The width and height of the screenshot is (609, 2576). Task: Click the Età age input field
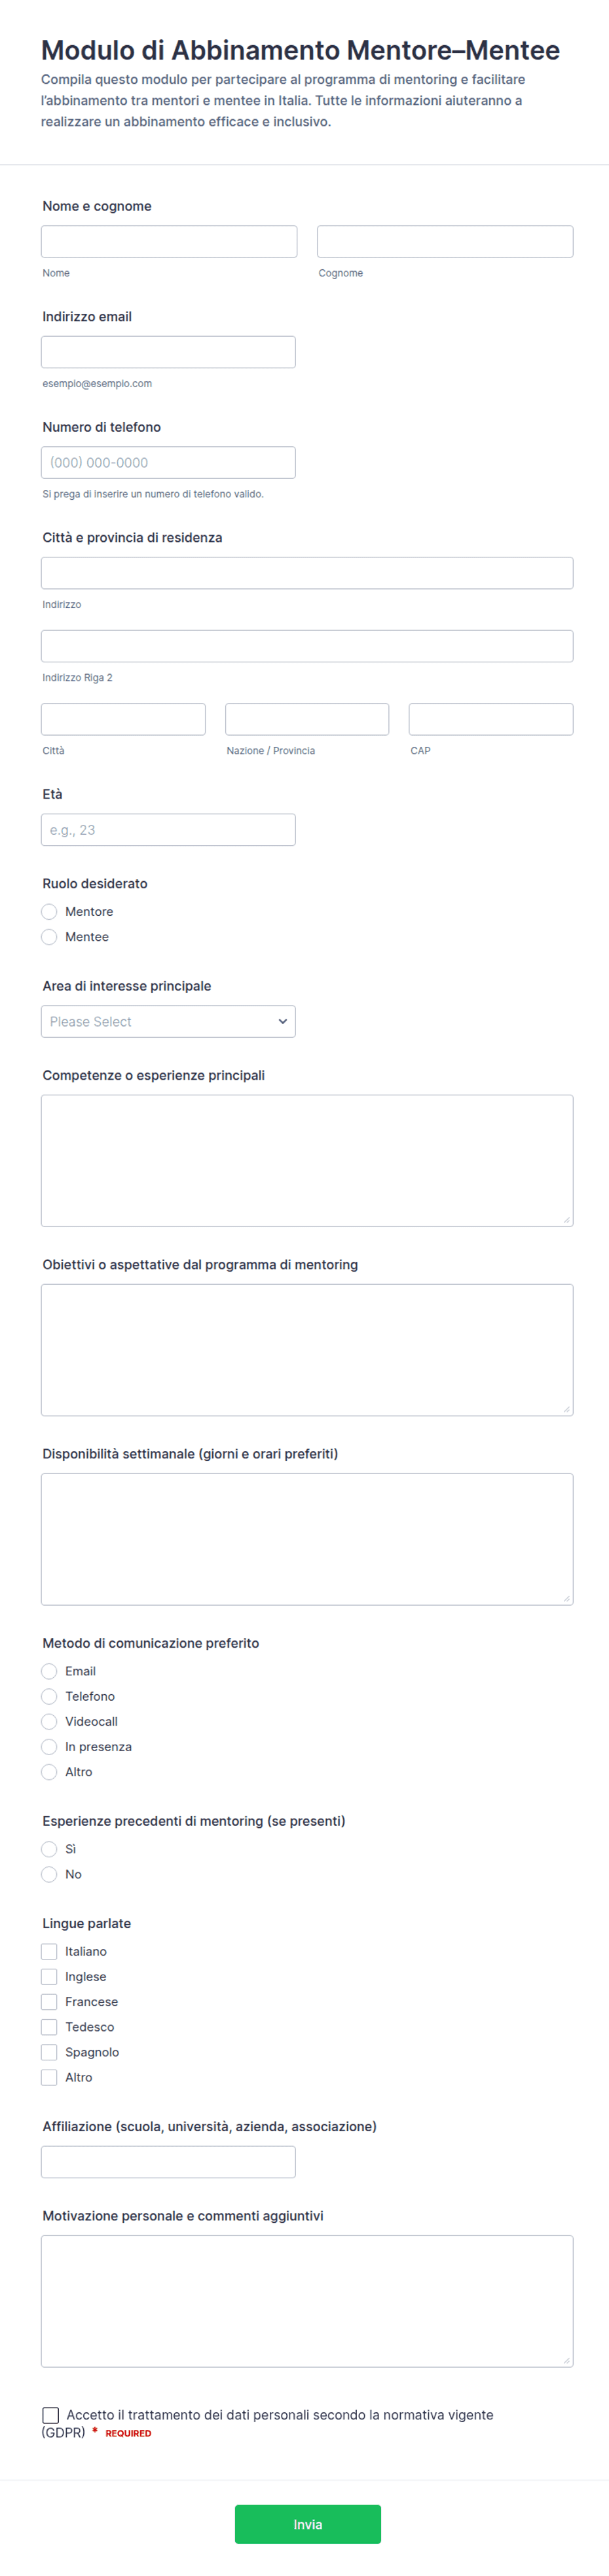[168, 829]
